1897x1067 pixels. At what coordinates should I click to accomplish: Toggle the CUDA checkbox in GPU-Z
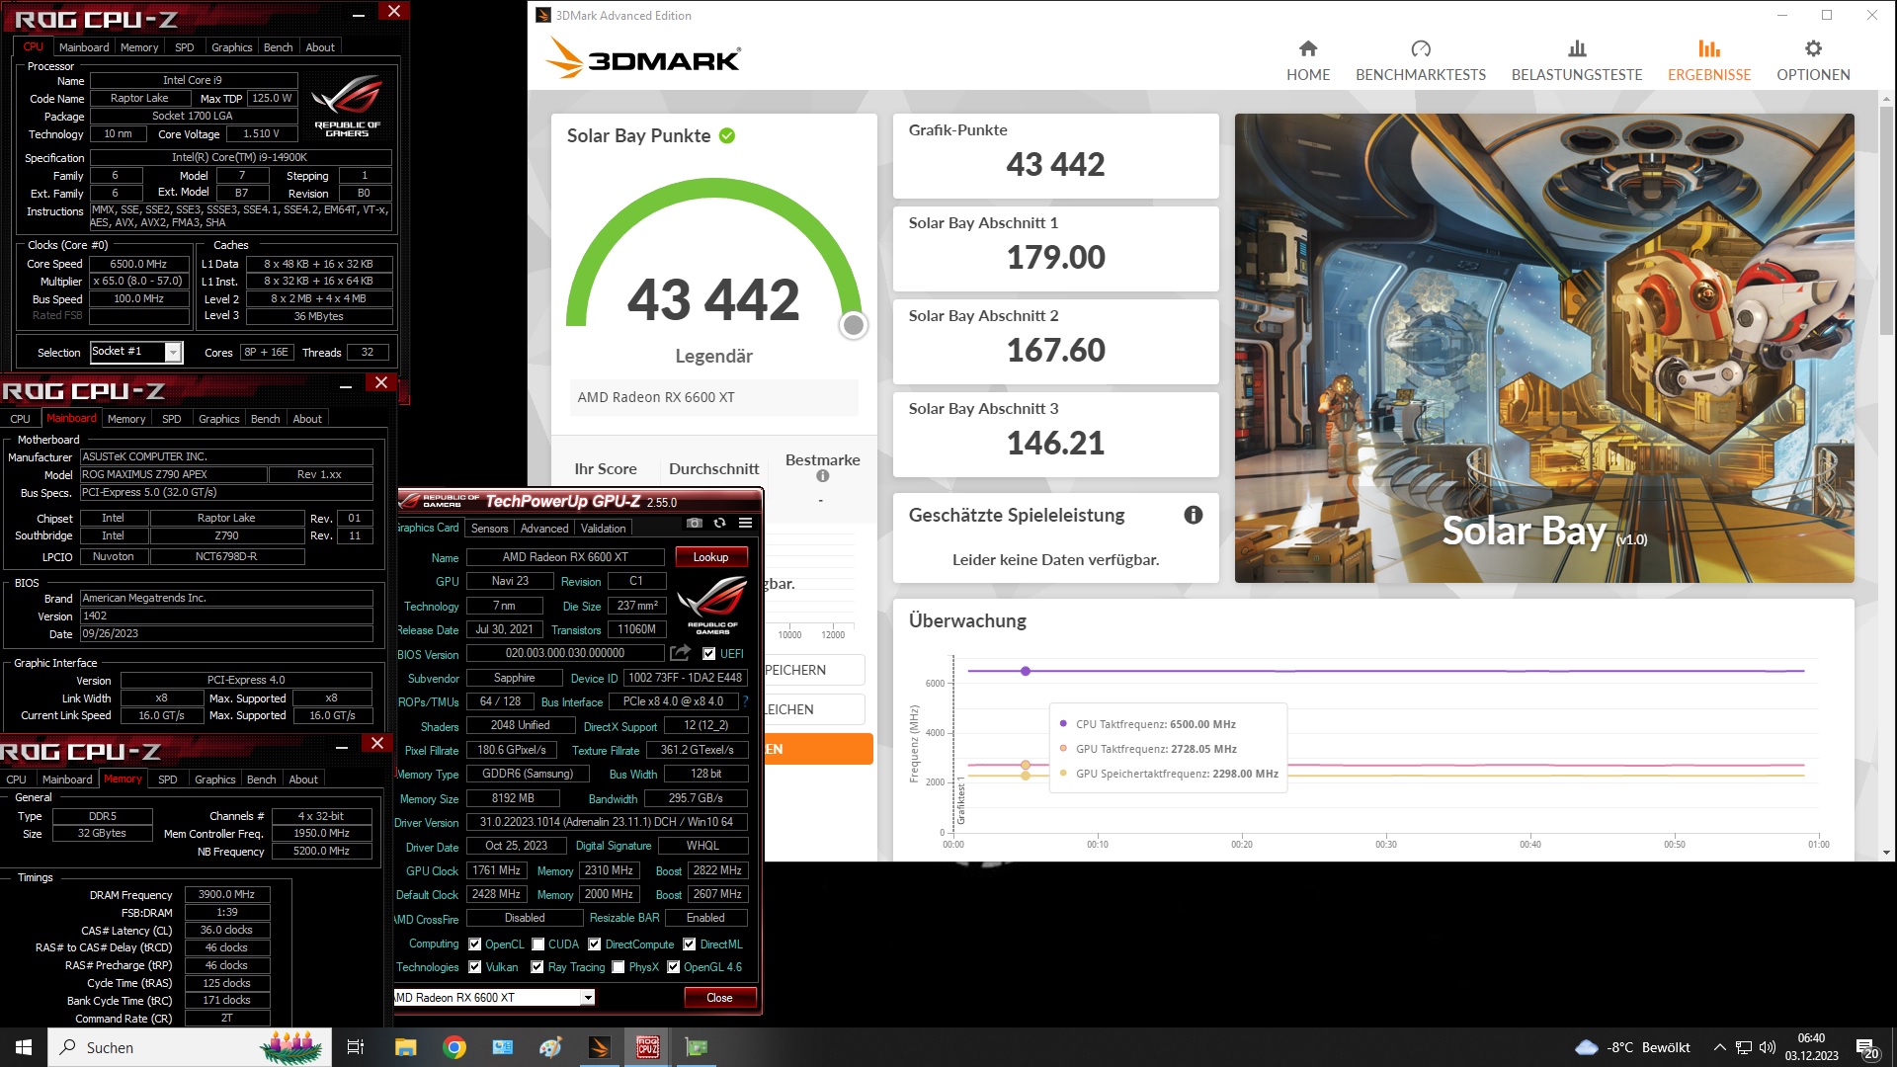tap(538, 944)
